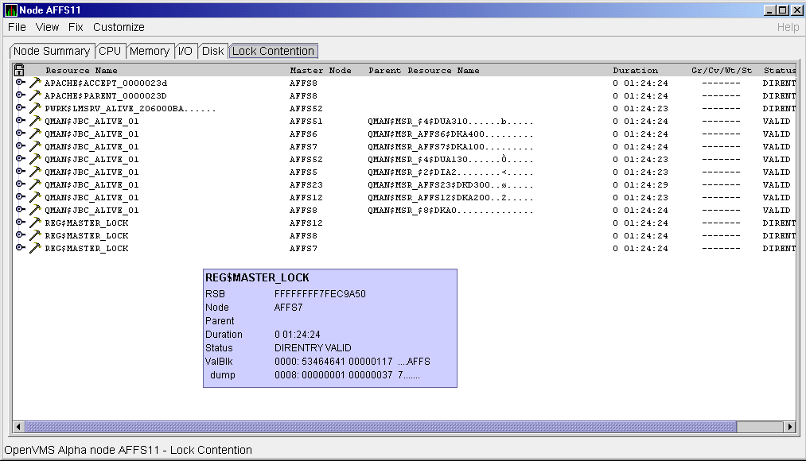Click hammer icon for REG$MASTER_LOCK on AFFS12
806x461 pixels.
point(35,223)
